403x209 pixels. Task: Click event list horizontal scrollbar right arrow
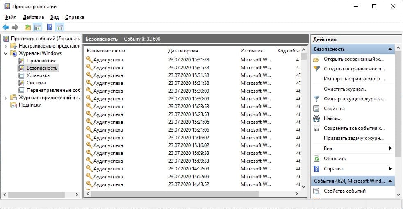(x=297, y=193)
